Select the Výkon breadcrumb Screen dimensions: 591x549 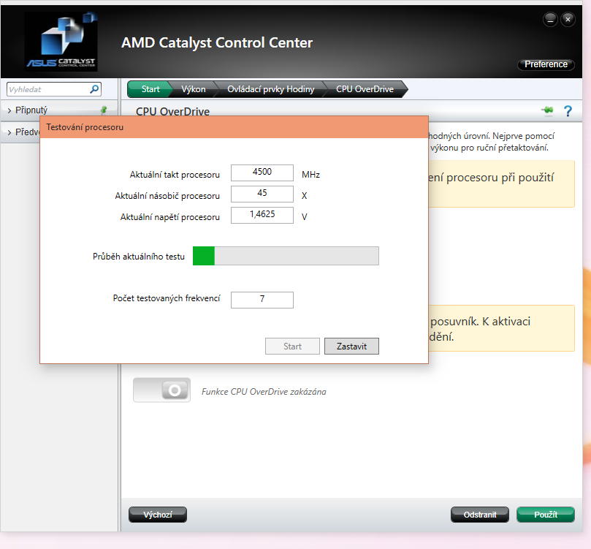click(x=194, y=89)
